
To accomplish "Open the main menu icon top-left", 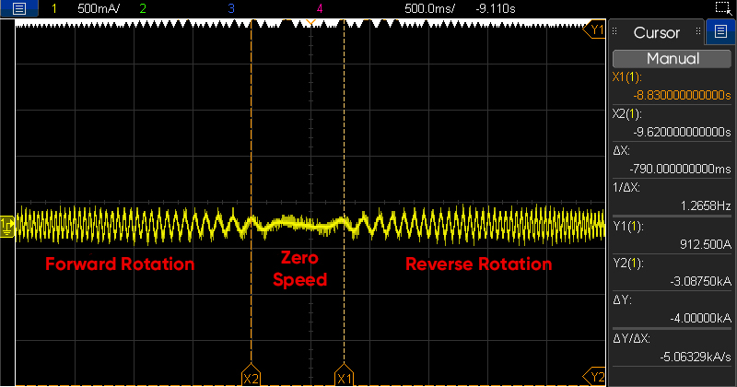I will click(x=18, y=8).
